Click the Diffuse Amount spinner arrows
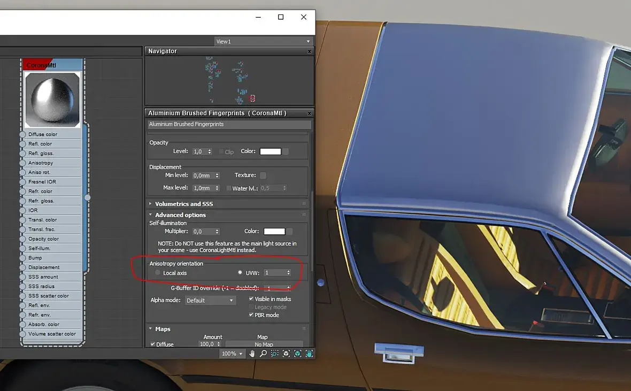631x391 pixels. 219,344
